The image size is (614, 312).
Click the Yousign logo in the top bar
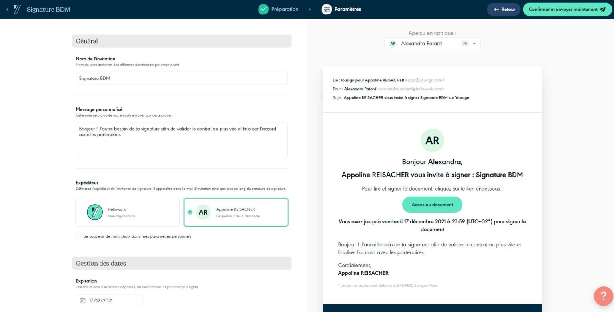click(x=17, y=9)
